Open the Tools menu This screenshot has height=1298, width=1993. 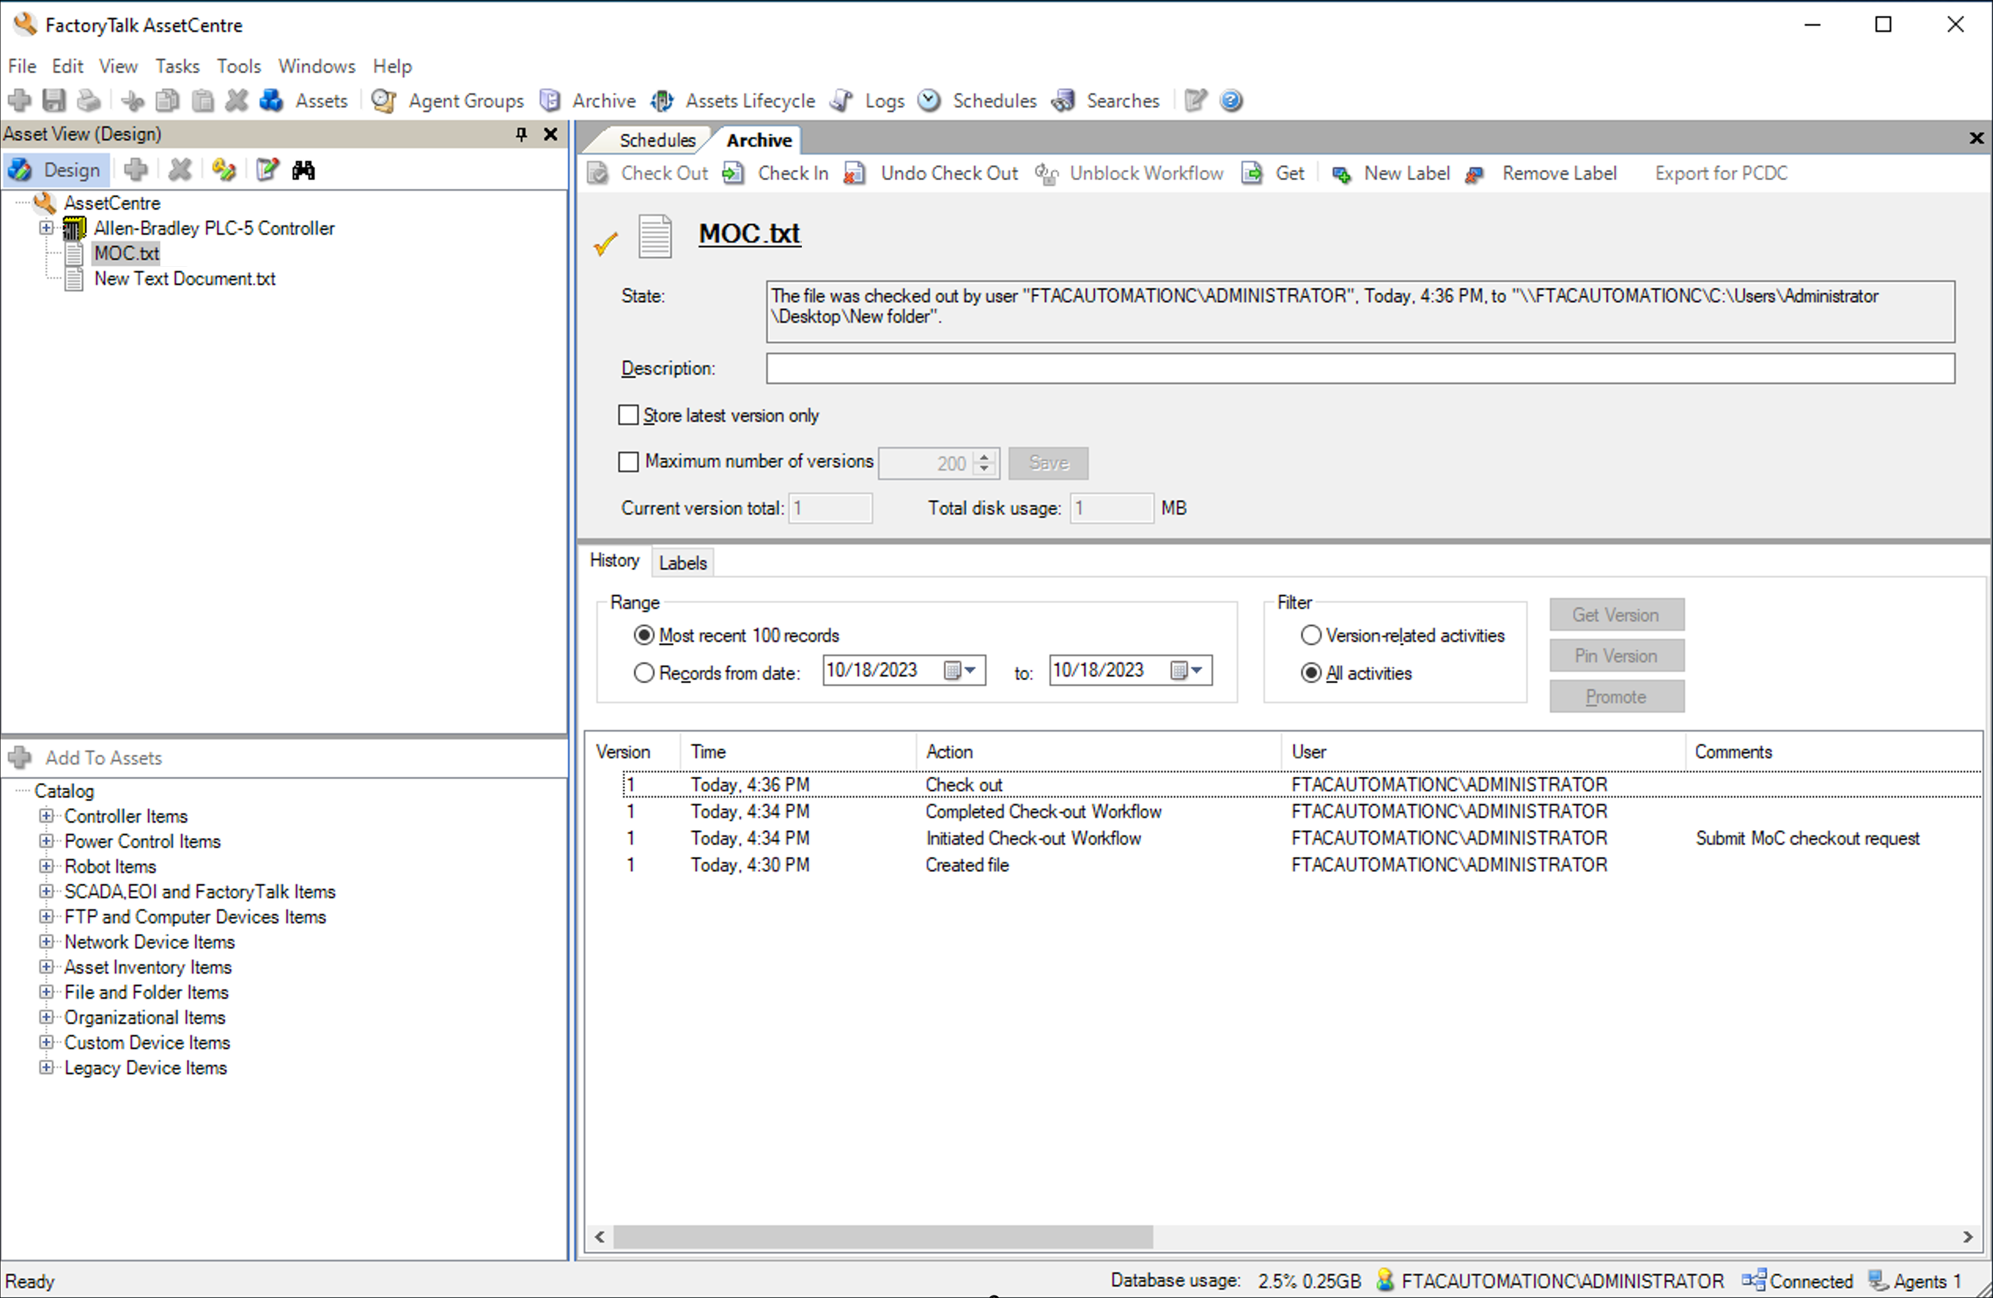[x=238, y=66]
